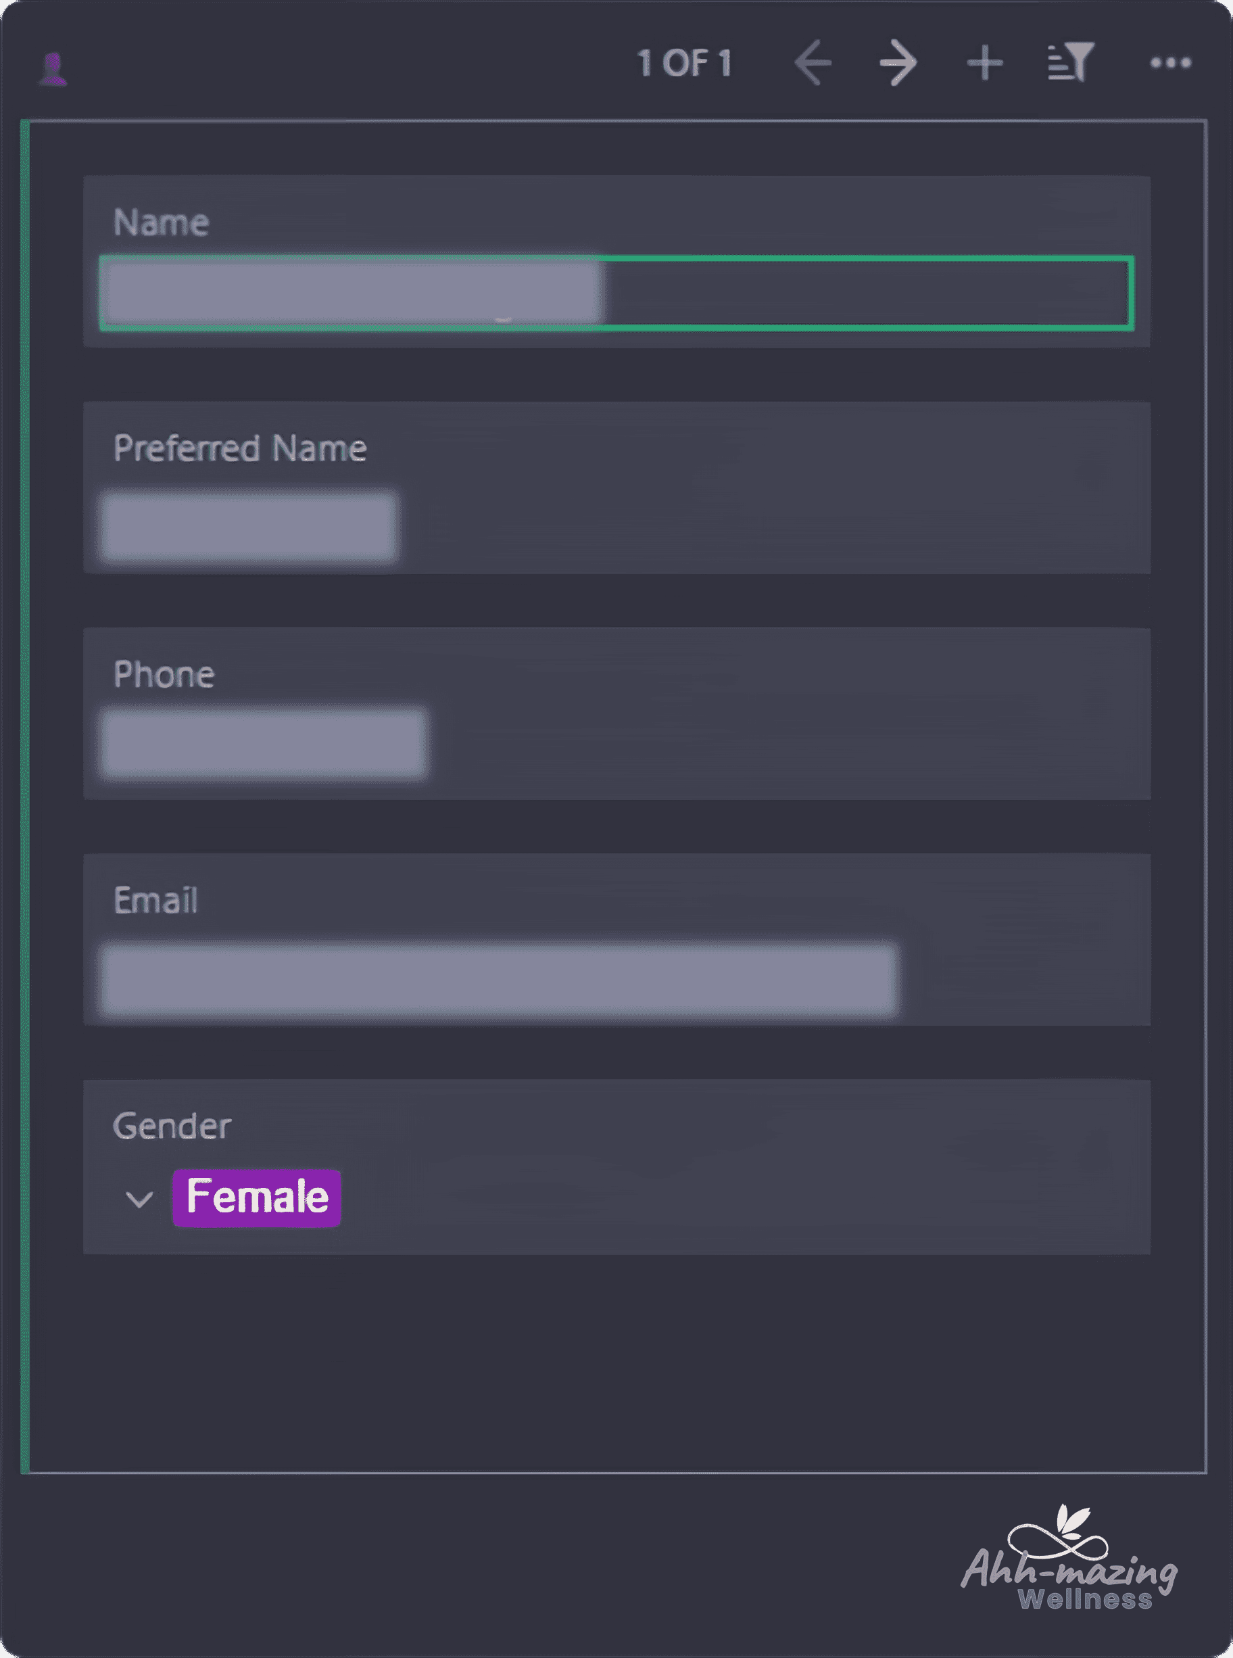
Task: Go to the next record arrow
Action: [898, 64]
